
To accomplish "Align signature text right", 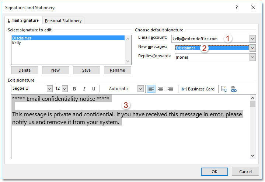I will (x=170, y=89).
